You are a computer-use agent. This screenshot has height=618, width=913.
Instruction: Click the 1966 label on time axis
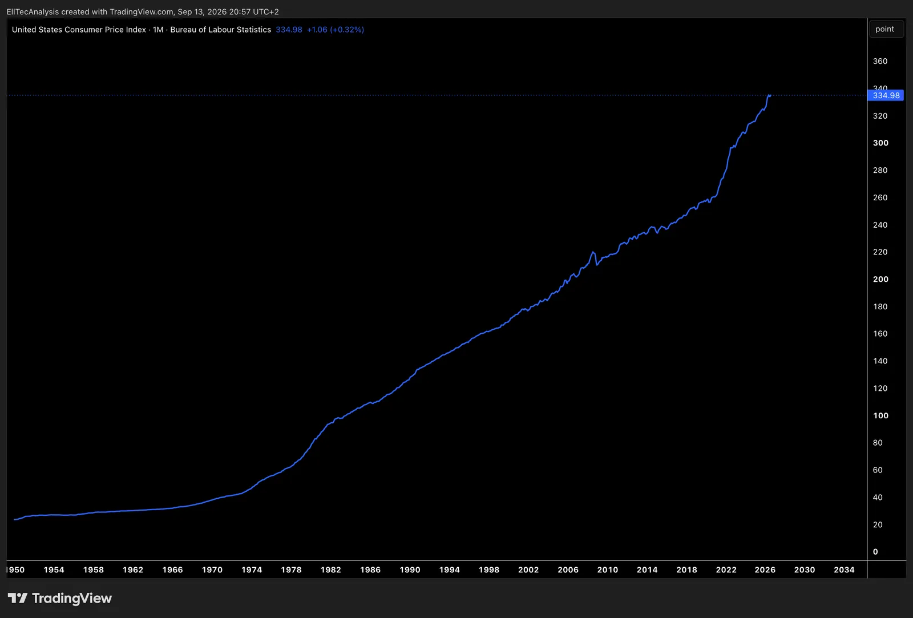tap(172, 569)
